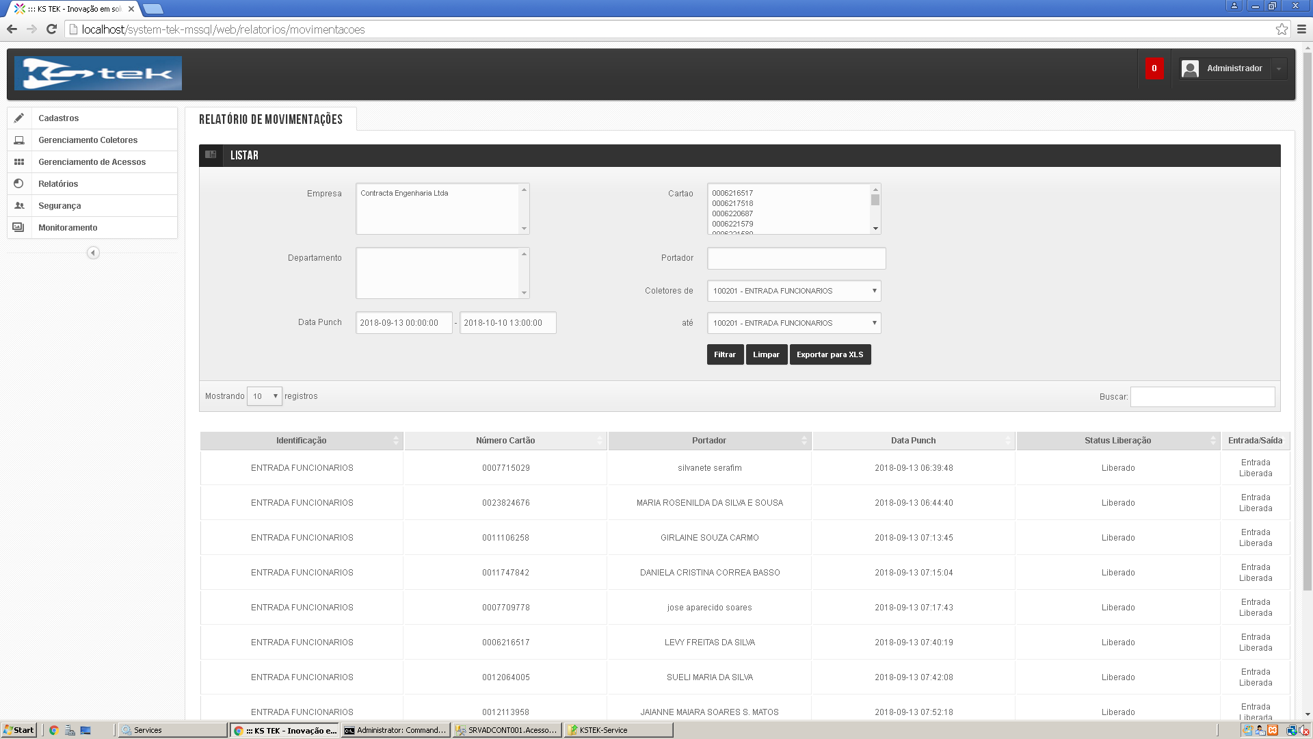
Task: Click the Listar panel header icon
Action: point(211,155)
